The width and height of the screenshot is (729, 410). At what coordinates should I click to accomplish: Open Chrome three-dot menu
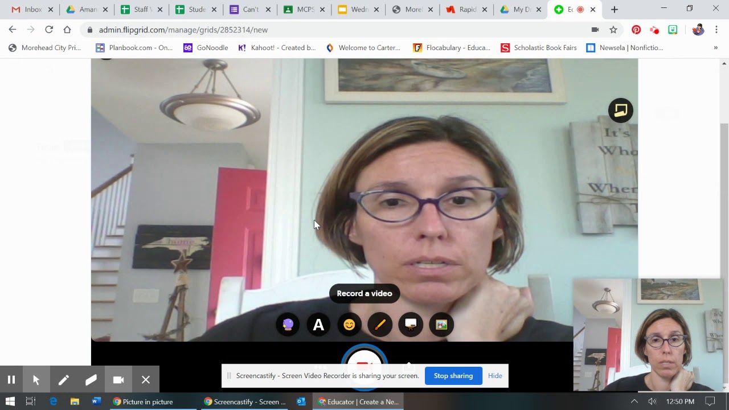pyautogui.click(x=716, y=30)
